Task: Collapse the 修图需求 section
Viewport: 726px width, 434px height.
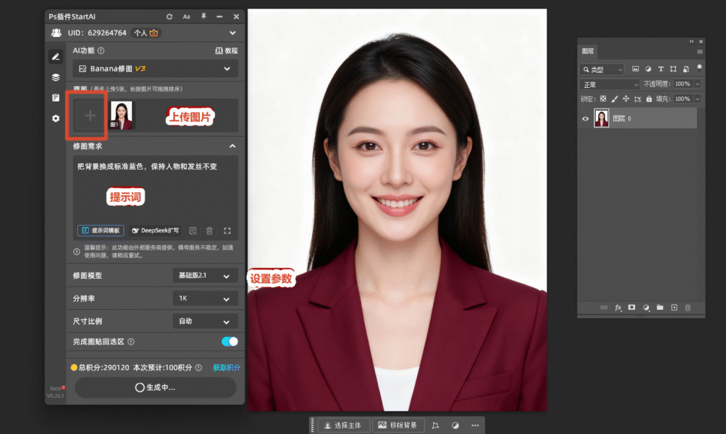Action: [233, 146]
